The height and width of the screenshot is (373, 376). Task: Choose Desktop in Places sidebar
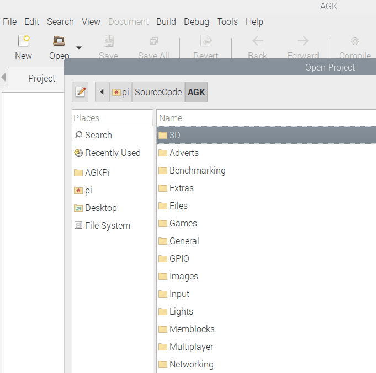point(100,208)
